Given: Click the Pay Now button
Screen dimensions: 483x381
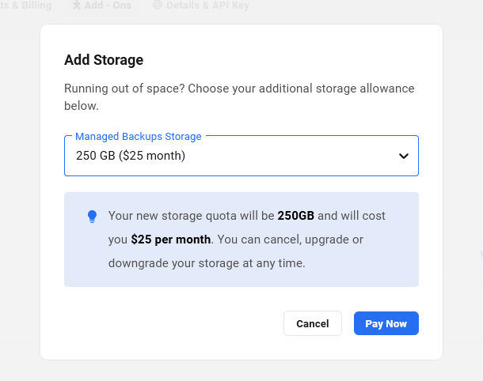Looking at the screenshot, I should 386,323.
